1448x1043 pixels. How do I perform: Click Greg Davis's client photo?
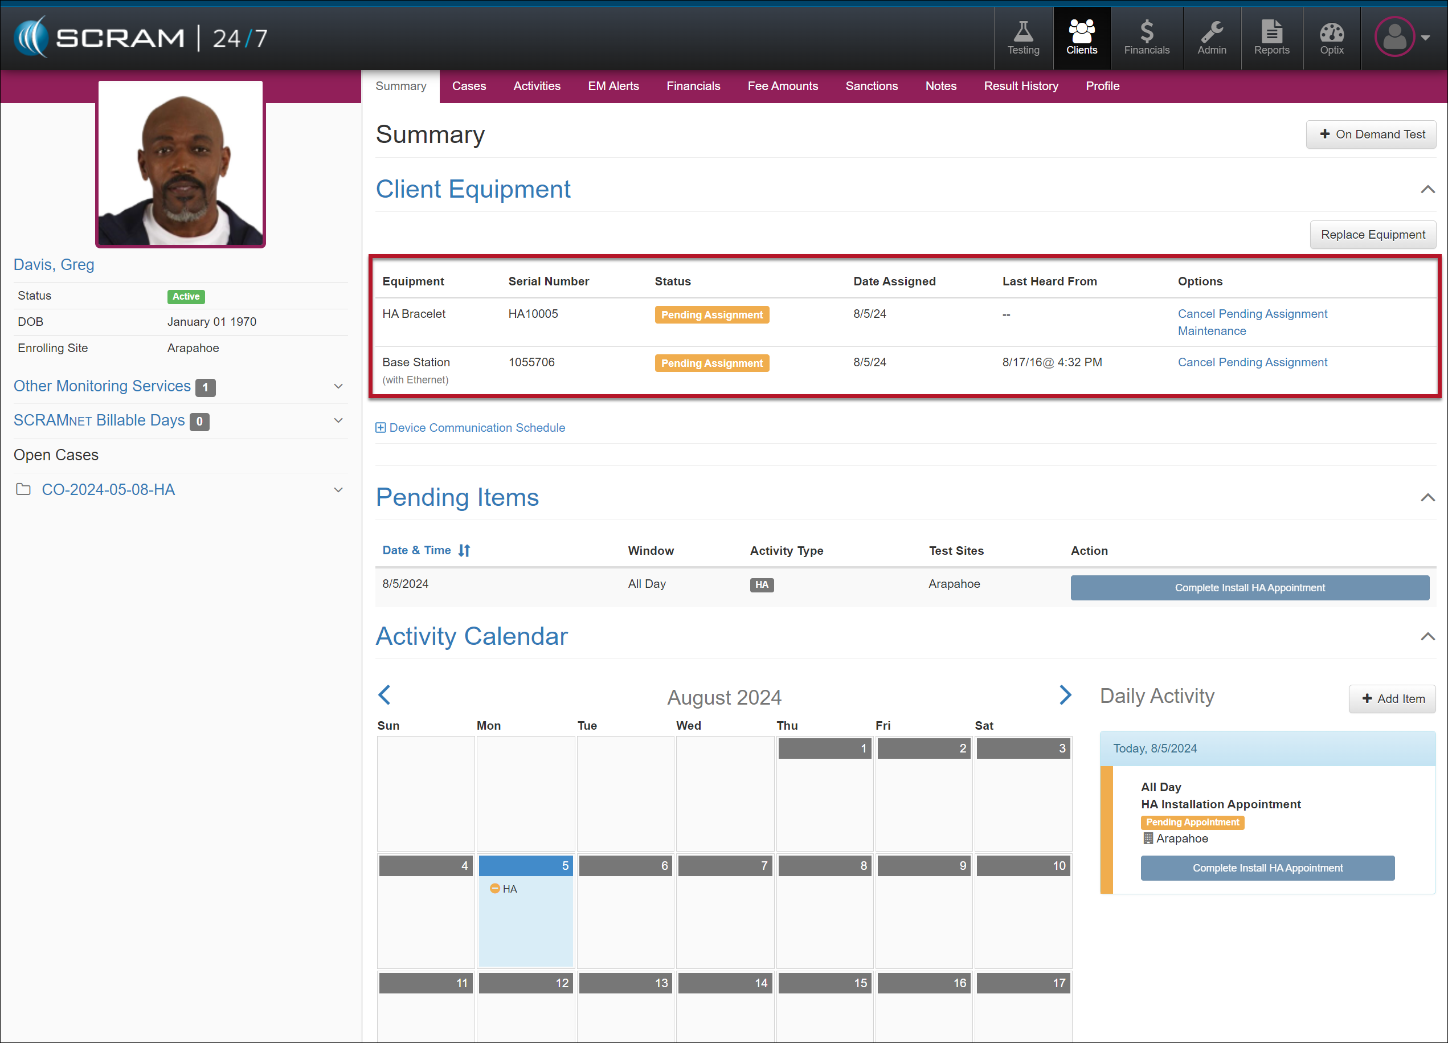[x=181, y=164]
